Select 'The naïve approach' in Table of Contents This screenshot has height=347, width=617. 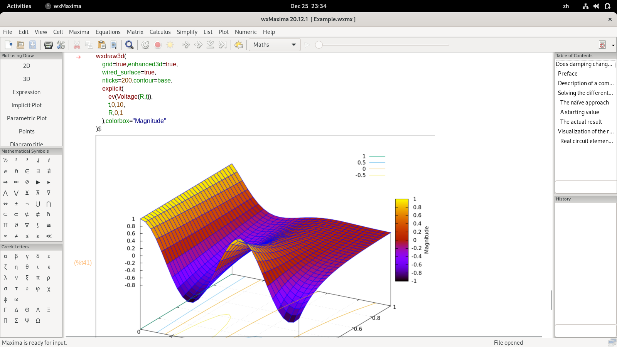click(584, 103)
